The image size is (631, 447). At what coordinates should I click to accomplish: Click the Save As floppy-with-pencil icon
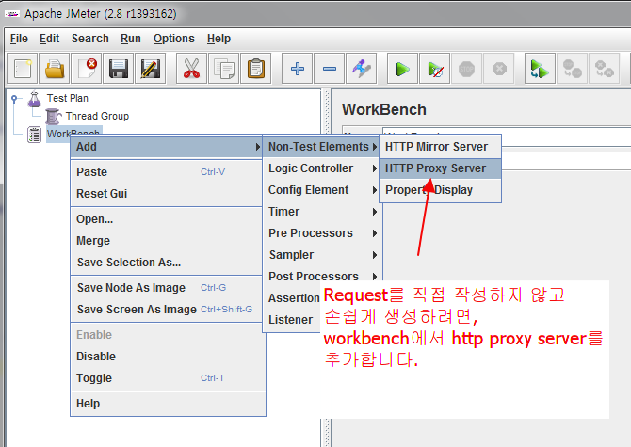[151, 69]
